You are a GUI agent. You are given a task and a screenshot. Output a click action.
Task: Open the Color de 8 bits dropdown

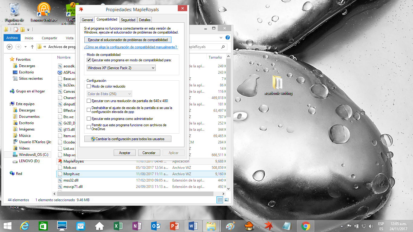[x=109, y=94]
